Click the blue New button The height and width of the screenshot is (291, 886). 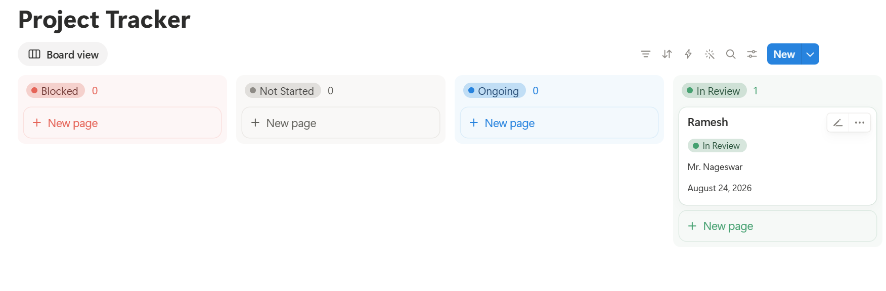(x=784, y=54)
